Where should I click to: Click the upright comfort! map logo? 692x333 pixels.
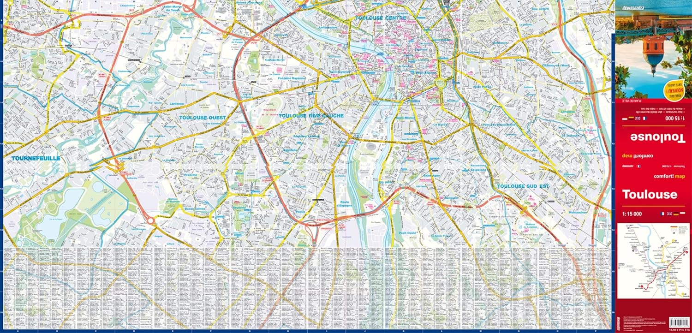click(x=669, y=176)
